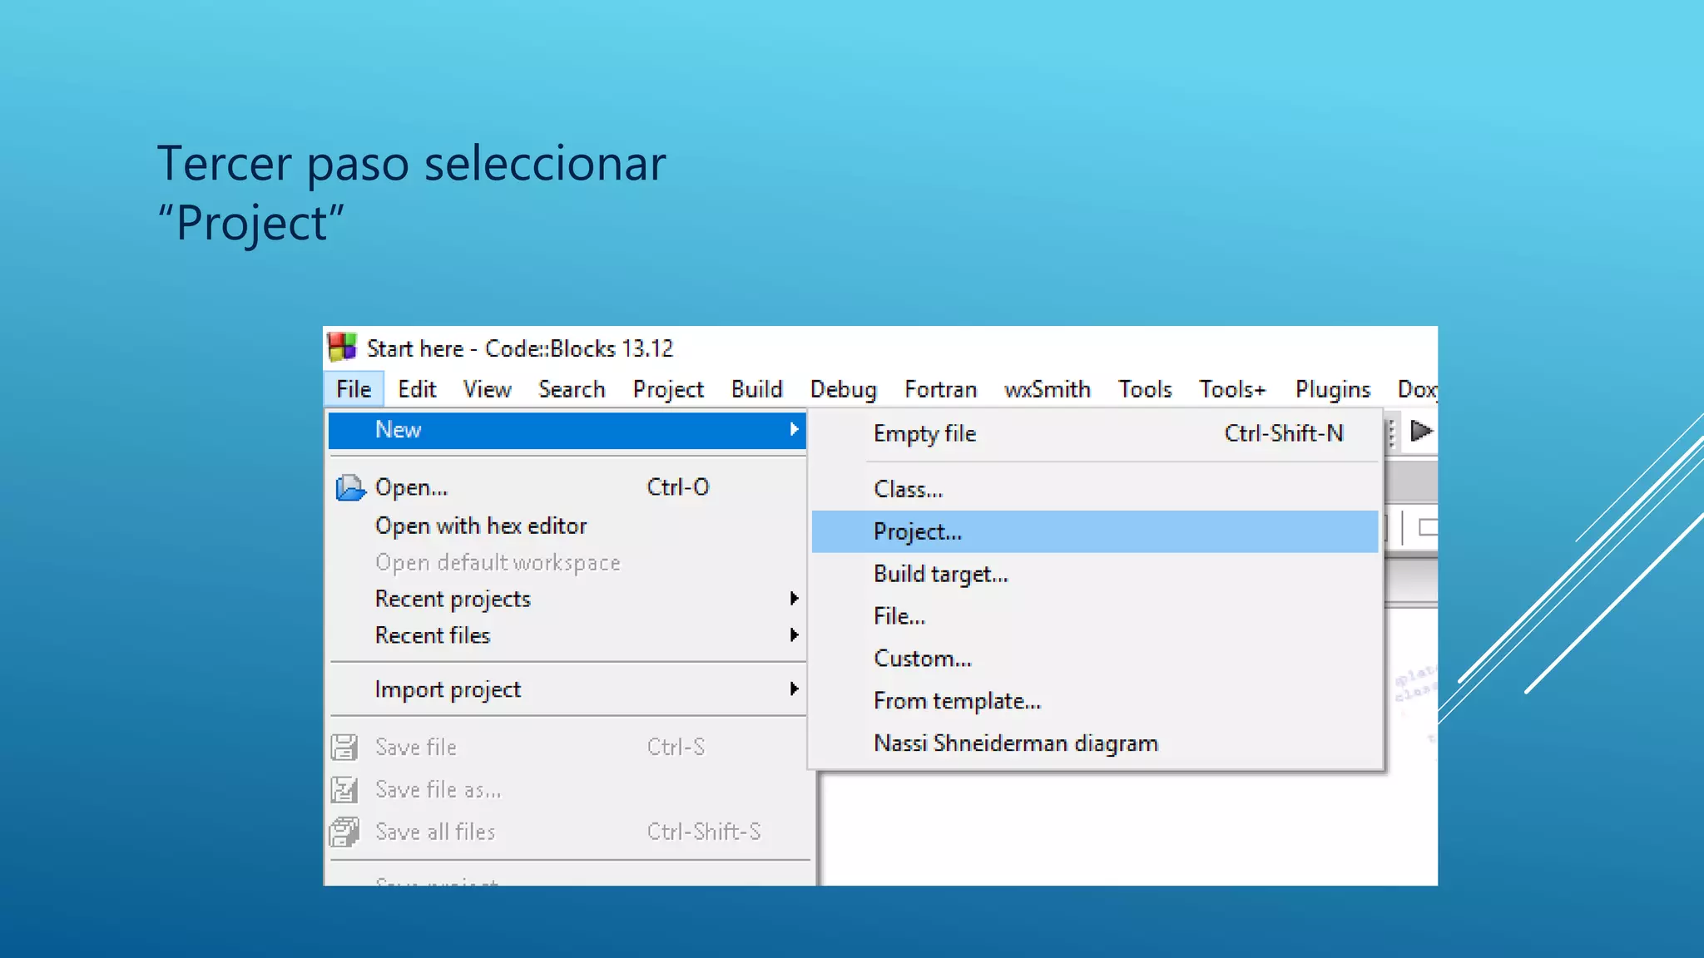1704x958 pixels.
Task: Click the Save file as icon
Action: 344,789
